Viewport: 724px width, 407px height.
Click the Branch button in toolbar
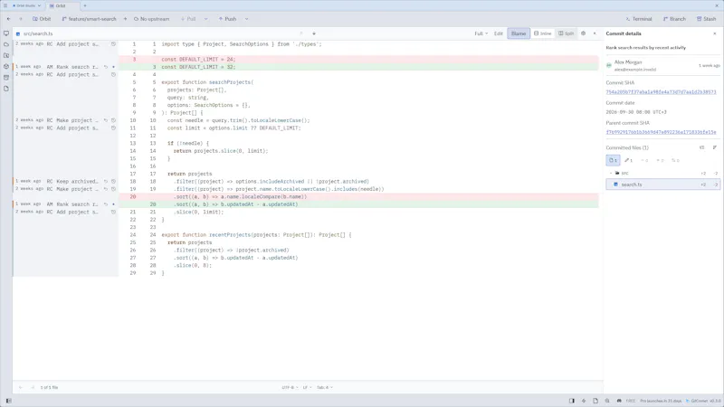click(674, 19)
